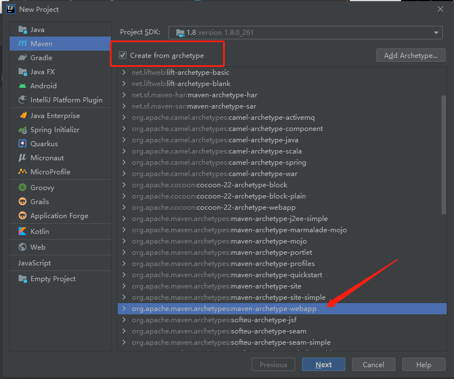Click the Cancel button

pos(373,364)
